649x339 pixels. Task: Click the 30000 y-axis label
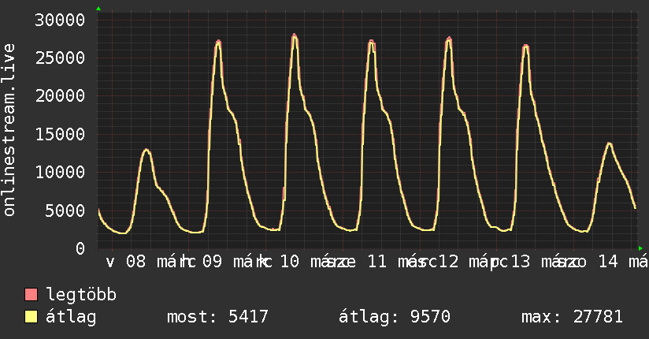[60, 20]
